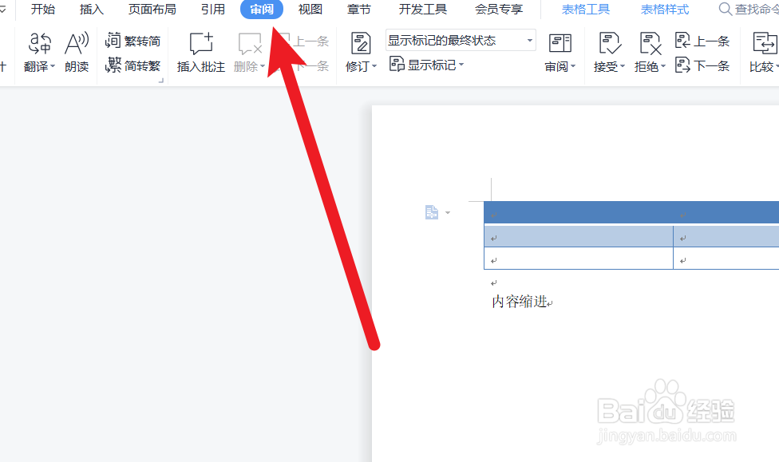The width and height of the screenshot is (779, 462).
Task: Select the 审阅 tab
Action: [262, 9]
